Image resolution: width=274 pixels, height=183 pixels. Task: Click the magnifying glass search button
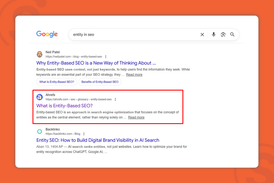coord(232,35)
